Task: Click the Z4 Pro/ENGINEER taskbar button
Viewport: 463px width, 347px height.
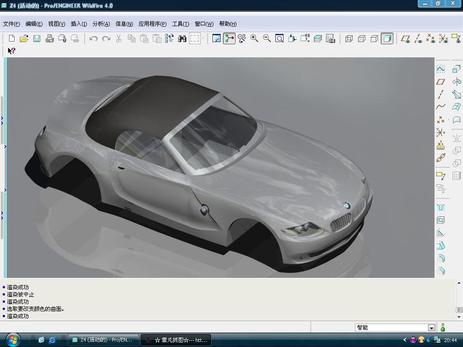Action: coord(104,340)
